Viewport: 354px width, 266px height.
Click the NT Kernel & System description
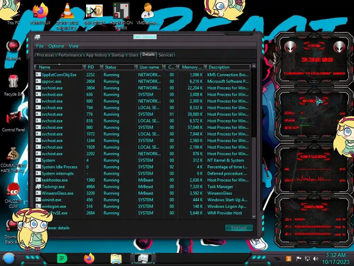point(225,160)
